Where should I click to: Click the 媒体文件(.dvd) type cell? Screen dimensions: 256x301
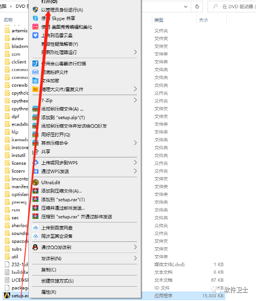point(169,265)
